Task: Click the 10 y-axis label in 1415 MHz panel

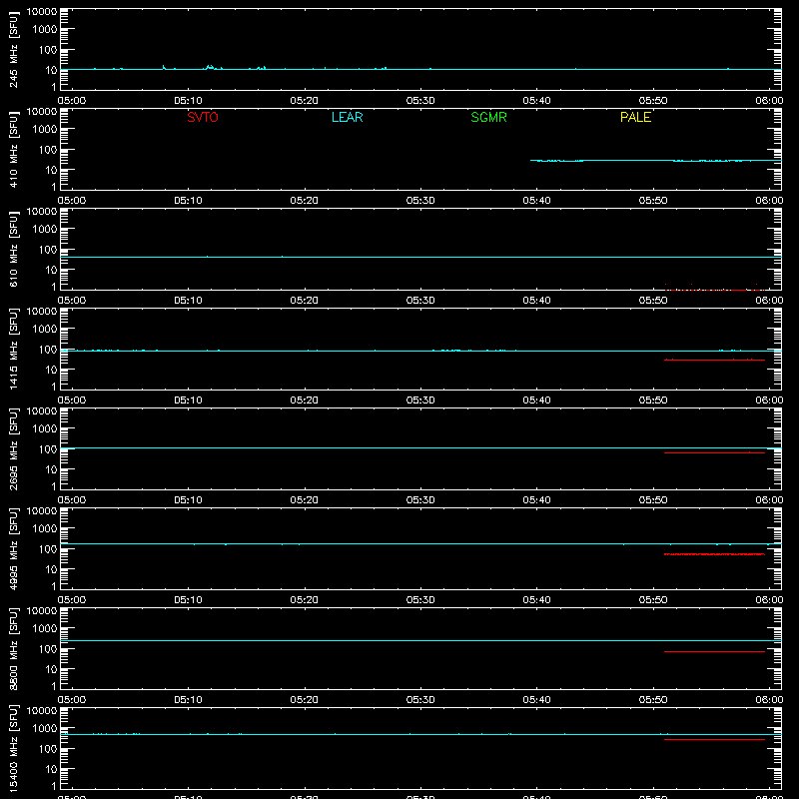Action: coord(51,370)
